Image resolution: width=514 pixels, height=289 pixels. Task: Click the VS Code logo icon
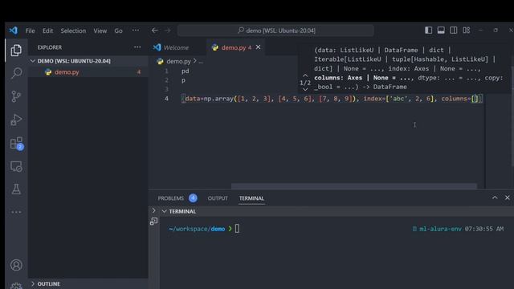coord(14,31)
